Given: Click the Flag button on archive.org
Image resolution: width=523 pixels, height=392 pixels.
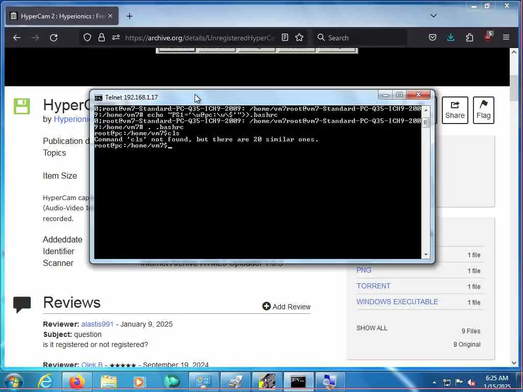Looking at the screenshot, I should click(x=483, y=110).
